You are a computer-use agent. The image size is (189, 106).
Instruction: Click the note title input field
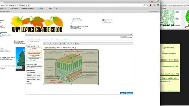click(81, 41)
